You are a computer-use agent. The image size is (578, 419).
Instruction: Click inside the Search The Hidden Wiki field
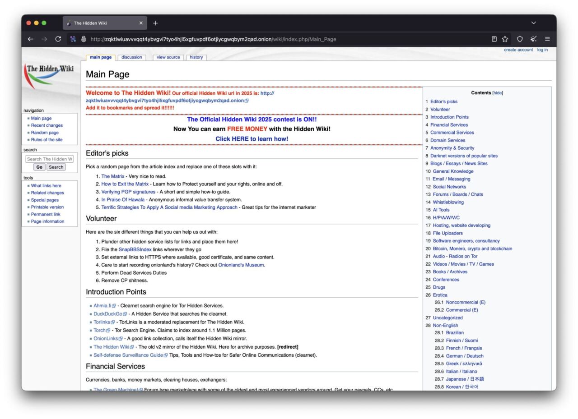(x=49, y=159)
